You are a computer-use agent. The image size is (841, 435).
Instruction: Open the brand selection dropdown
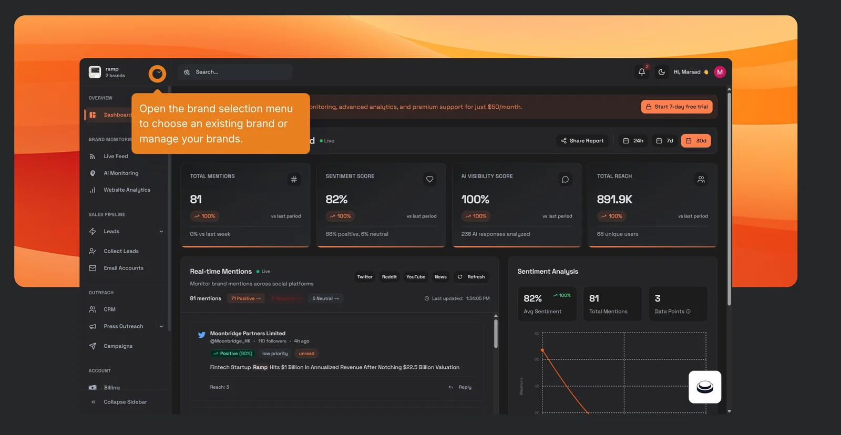(x=157, y=74)
